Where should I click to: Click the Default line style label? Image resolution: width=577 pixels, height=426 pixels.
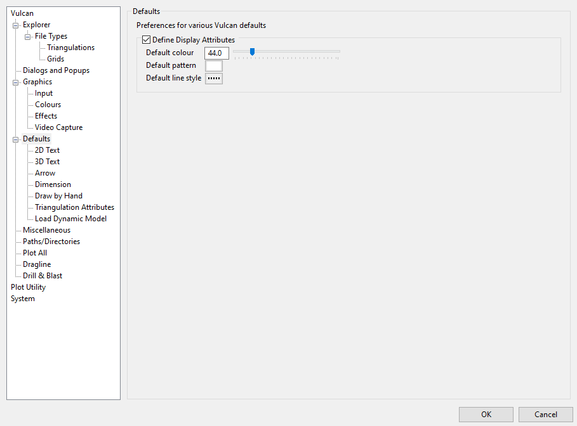click(x=173, y=78)
